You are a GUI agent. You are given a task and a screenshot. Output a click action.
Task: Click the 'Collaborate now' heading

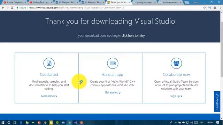176,75
